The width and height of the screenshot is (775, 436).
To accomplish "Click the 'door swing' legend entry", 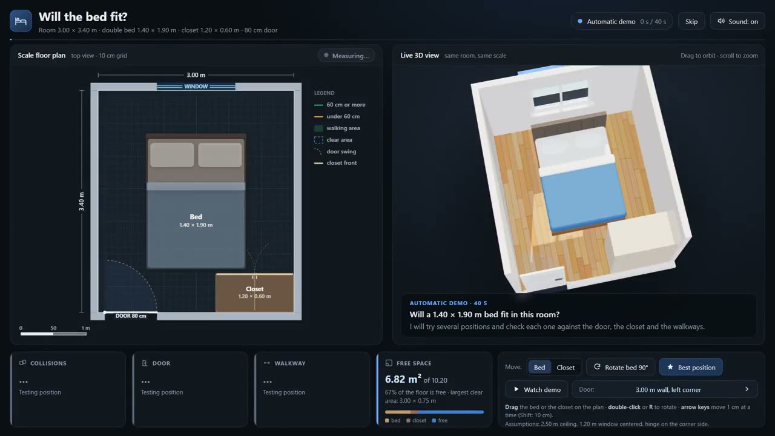I will click(335, 151).
